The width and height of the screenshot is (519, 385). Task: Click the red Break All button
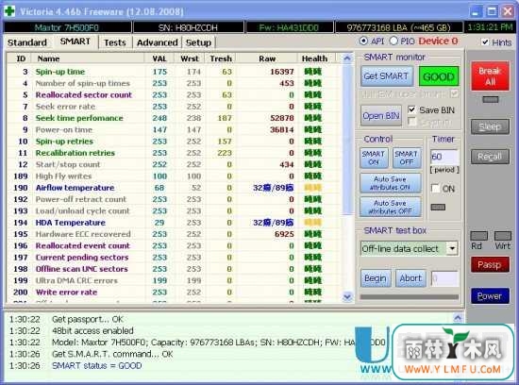490,76
